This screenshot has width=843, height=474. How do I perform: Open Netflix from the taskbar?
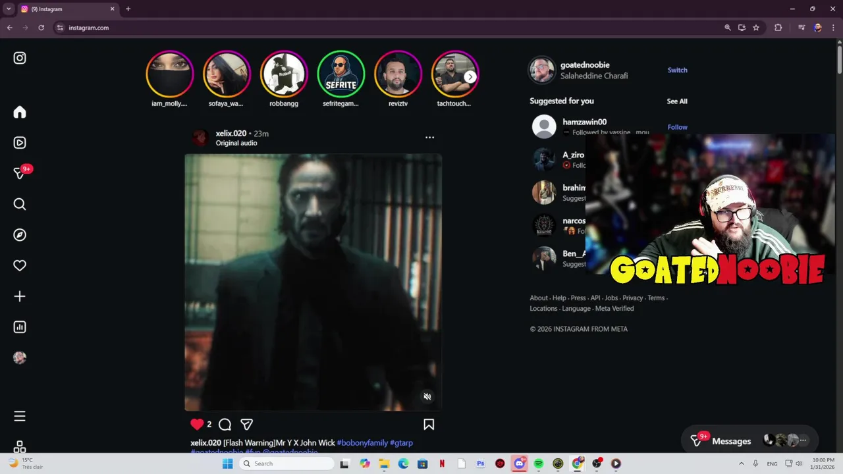(442, 463)
